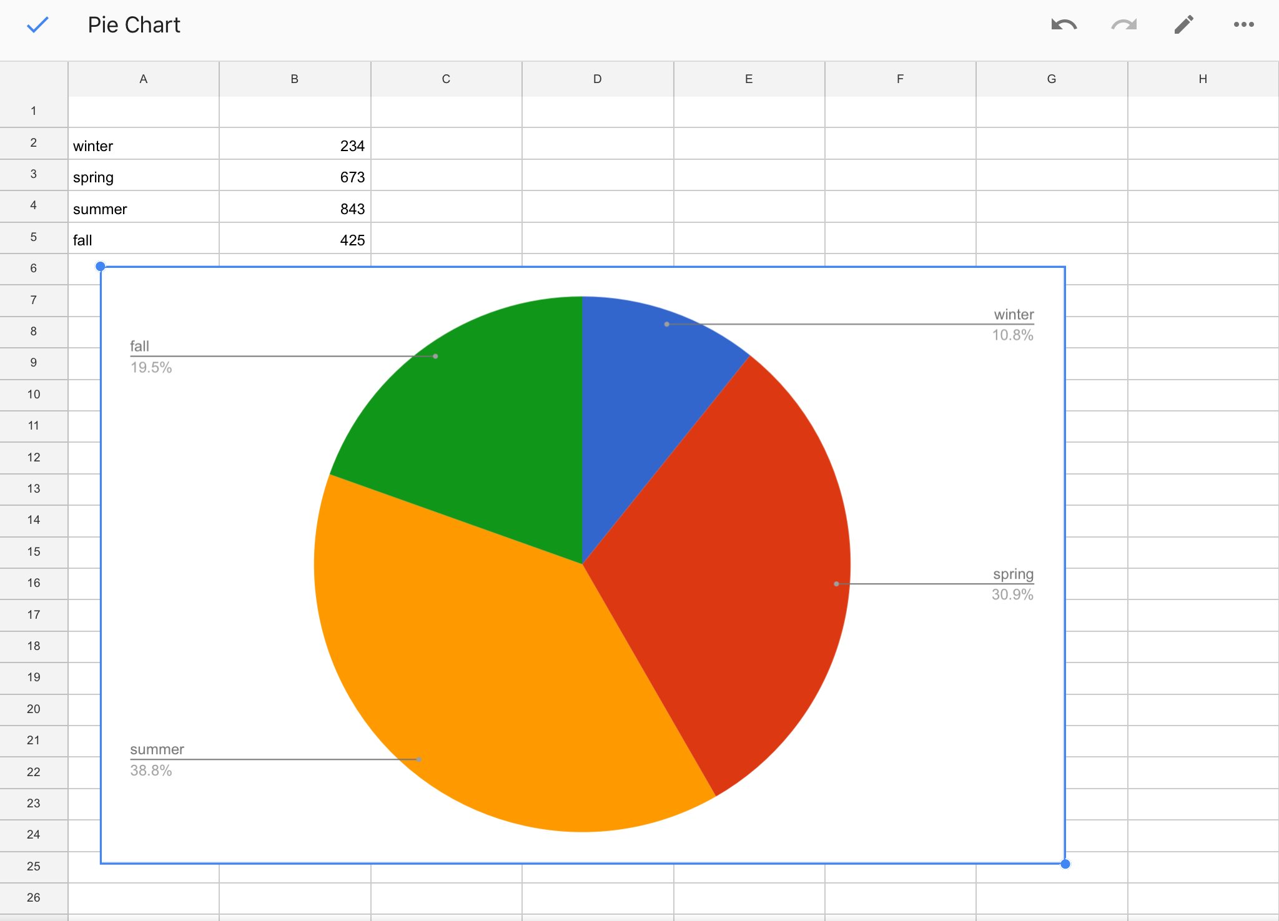Click the chart's top-left resize handle
The image size is (1279, 921).
click(101, 267)
